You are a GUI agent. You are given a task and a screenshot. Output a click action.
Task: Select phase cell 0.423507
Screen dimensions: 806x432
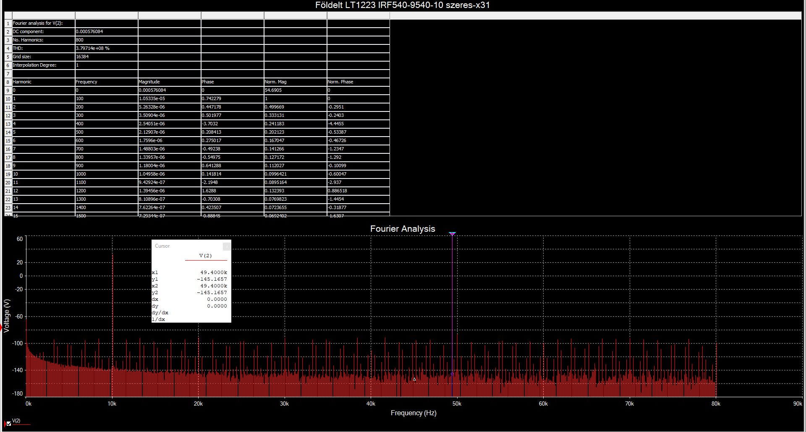[x=233, y=207]
